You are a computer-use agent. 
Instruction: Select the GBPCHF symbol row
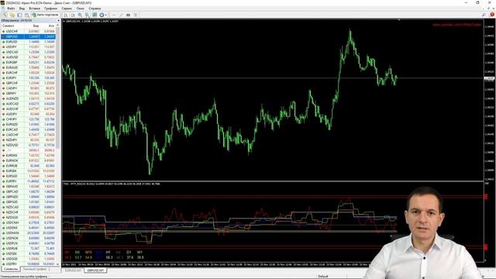coord(29,83)
